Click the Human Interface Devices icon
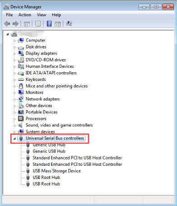 click(21, 66)
